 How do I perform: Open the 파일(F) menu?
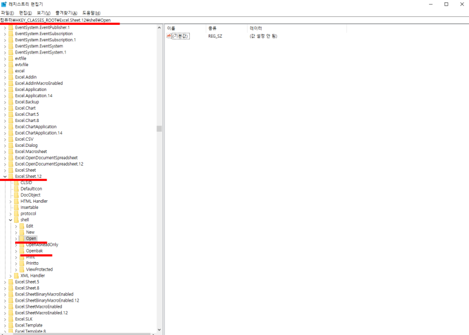pos(7,13)
